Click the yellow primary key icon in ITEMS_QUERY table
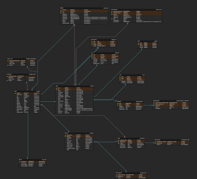Image resolution: width=197 pixels, height=179 pixels. pos(118,104)
